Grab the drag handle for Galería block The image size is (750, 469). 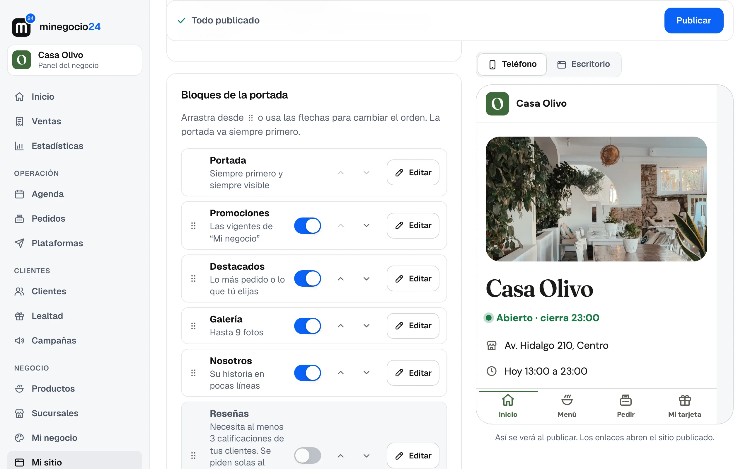(x=193, y=326)
